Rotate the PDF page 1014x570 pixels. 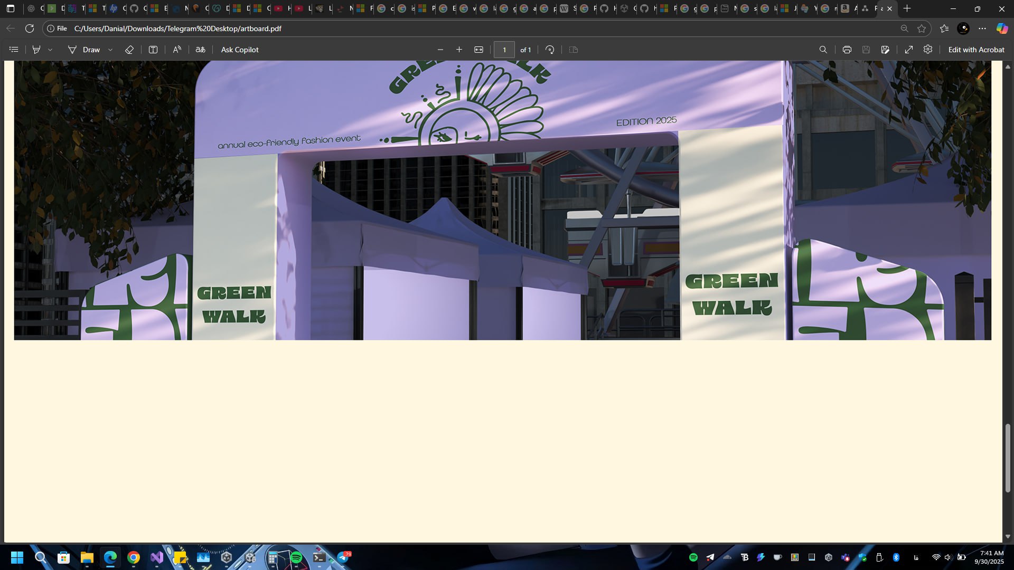(x=550, y=50)
